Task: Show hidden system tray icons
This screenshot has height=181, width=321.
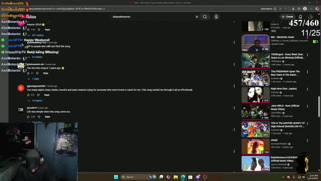Action: pos(283,177)
